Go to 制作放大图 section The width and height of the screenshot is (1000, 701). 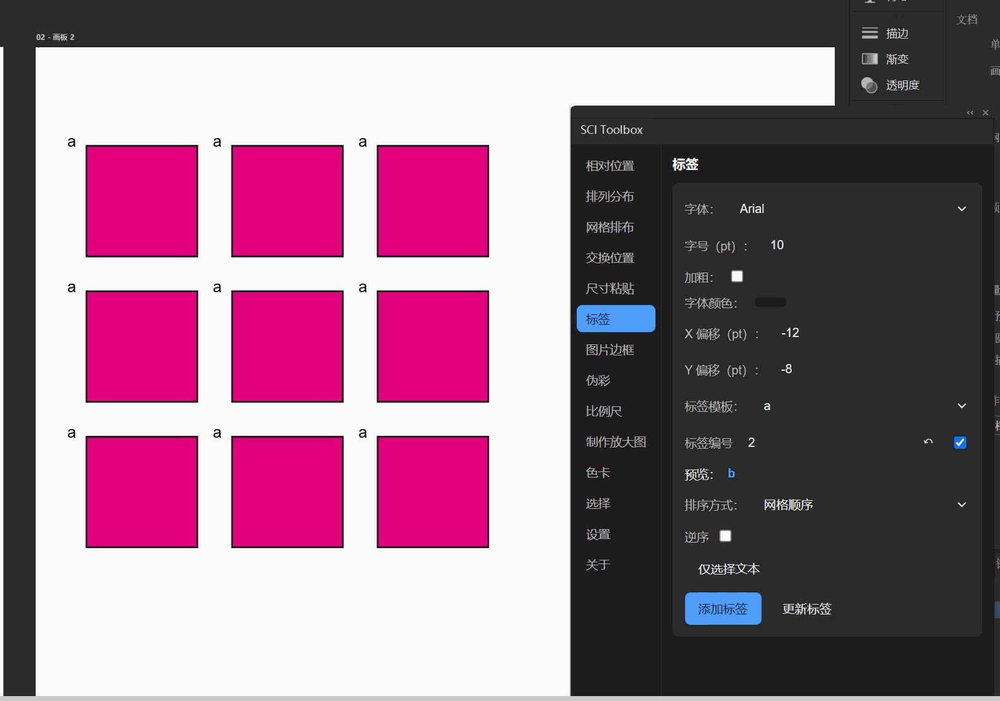coord(616,442)
